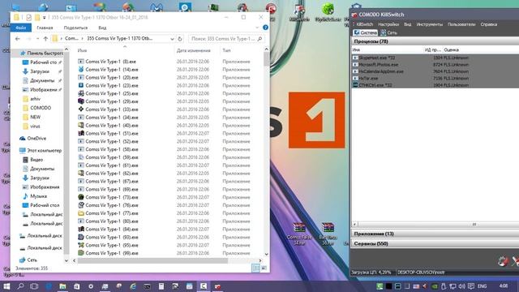The image size is (519, 292).
Task: Sort files by Имя column header
Action: tap(82, 50)
